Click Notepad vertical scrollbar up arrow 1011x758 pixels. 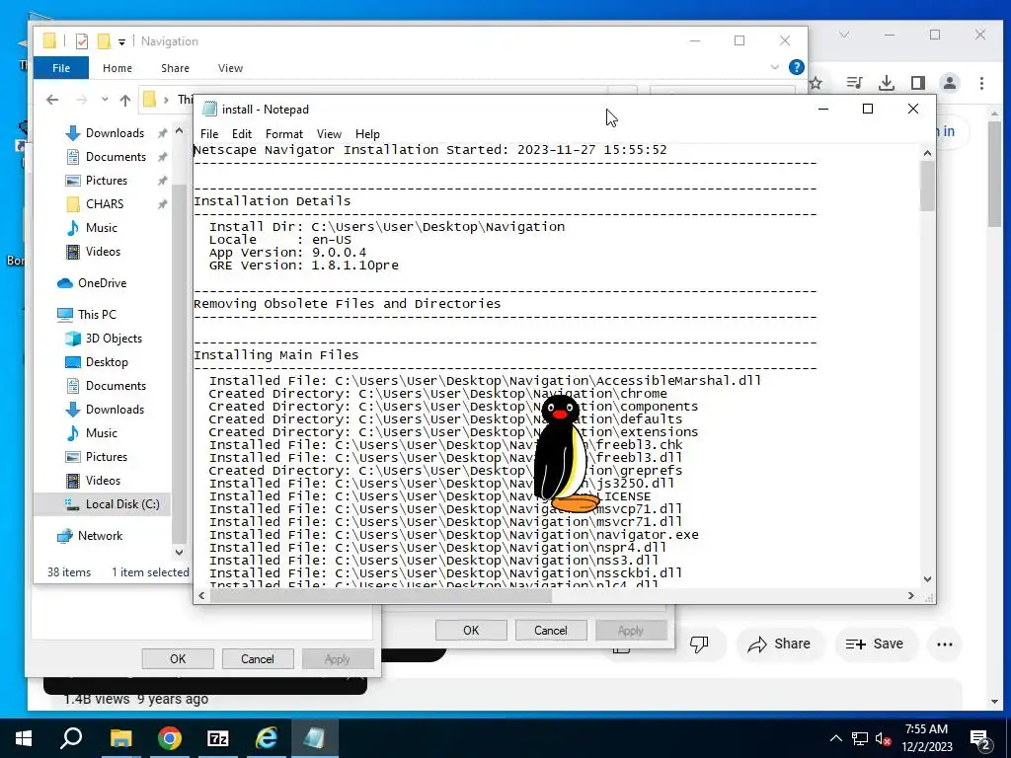[x=927, y=153]
